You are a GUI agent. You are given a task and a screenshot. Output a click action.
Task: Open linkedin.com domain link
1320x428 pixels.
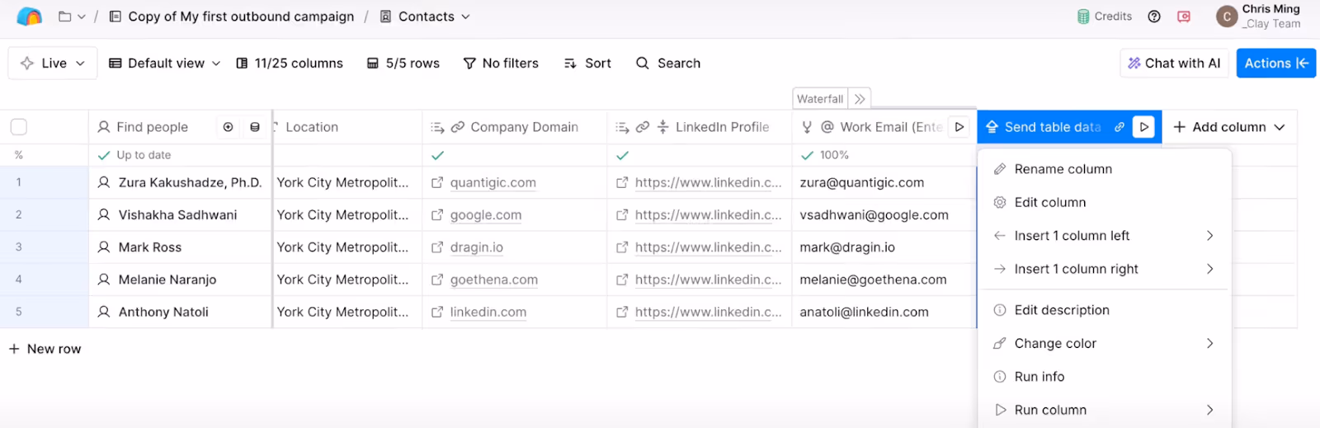pyautogui.click(x=488, y=313)
